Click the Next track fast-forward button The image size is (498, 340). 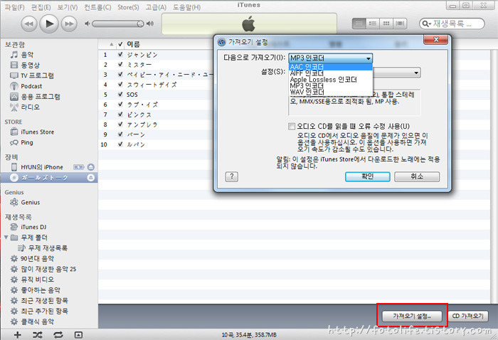click(69, 23)
